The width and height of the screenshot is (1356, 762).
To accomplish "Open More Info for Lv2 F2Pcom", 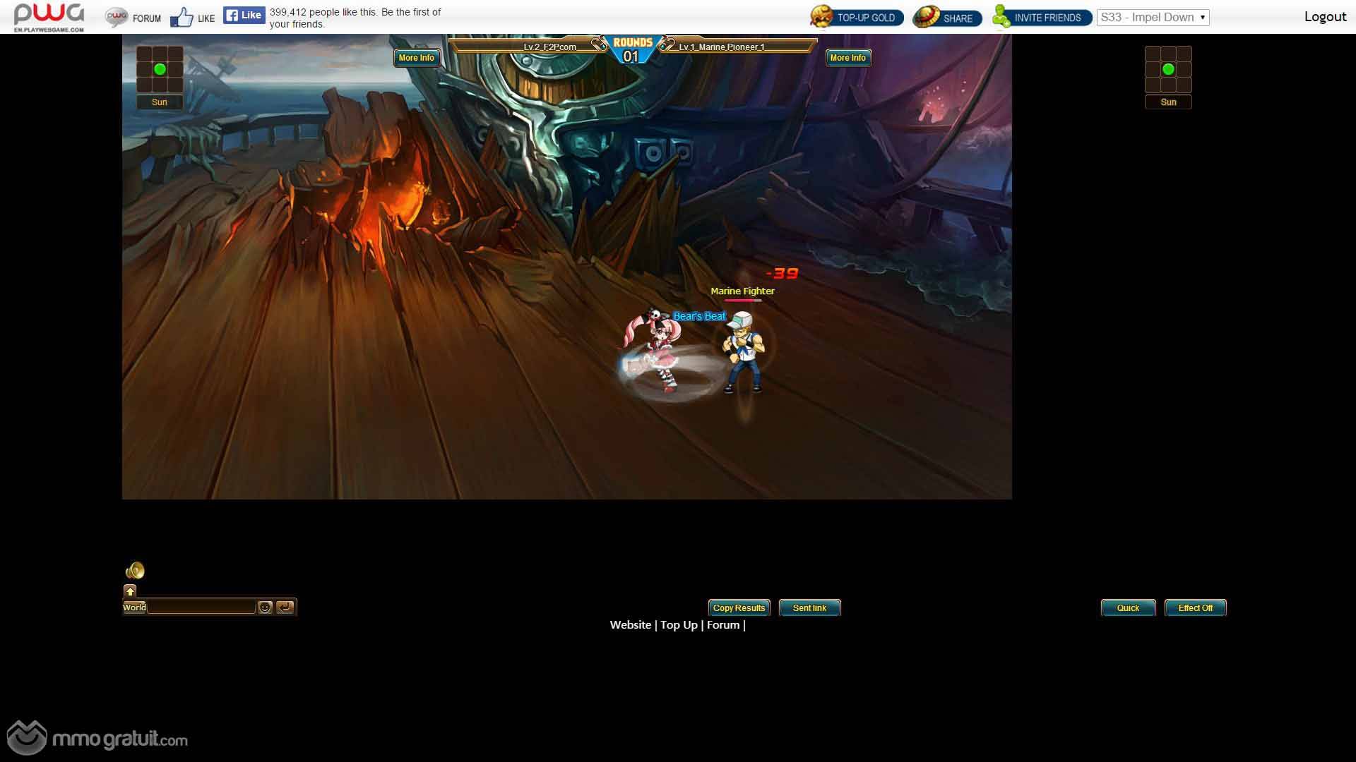I will [x=417, y=58].
